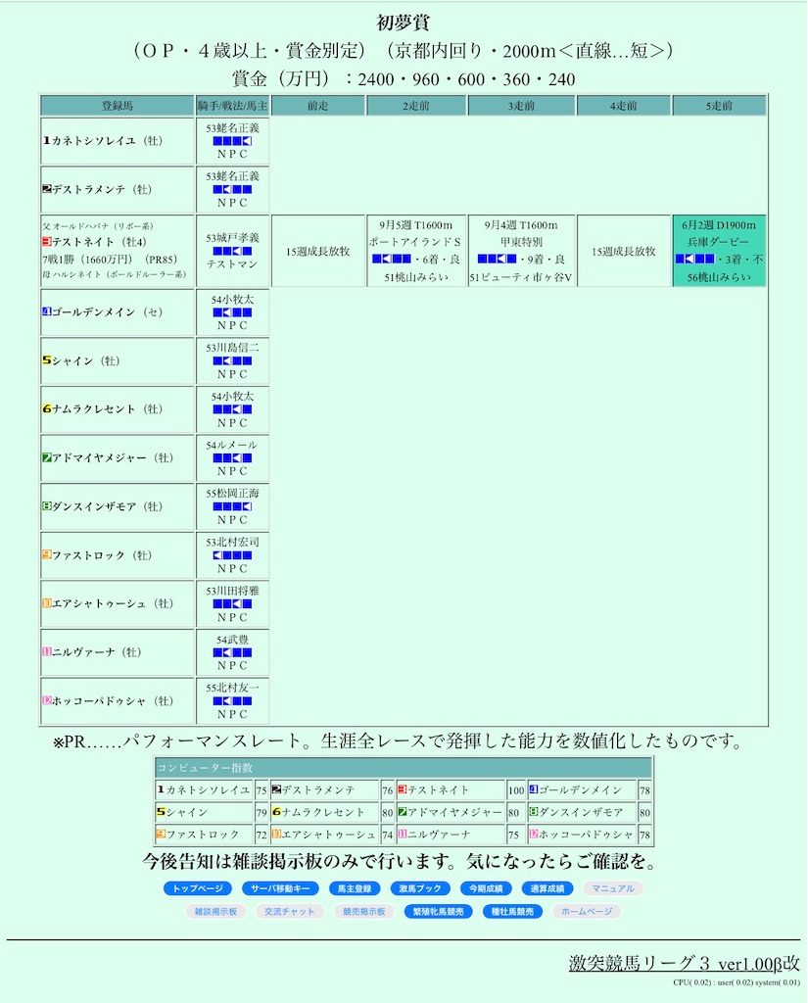This screenshot has width=808, height=1003.
Task: Open 馬主登録 page button
Action: (355, 888)
